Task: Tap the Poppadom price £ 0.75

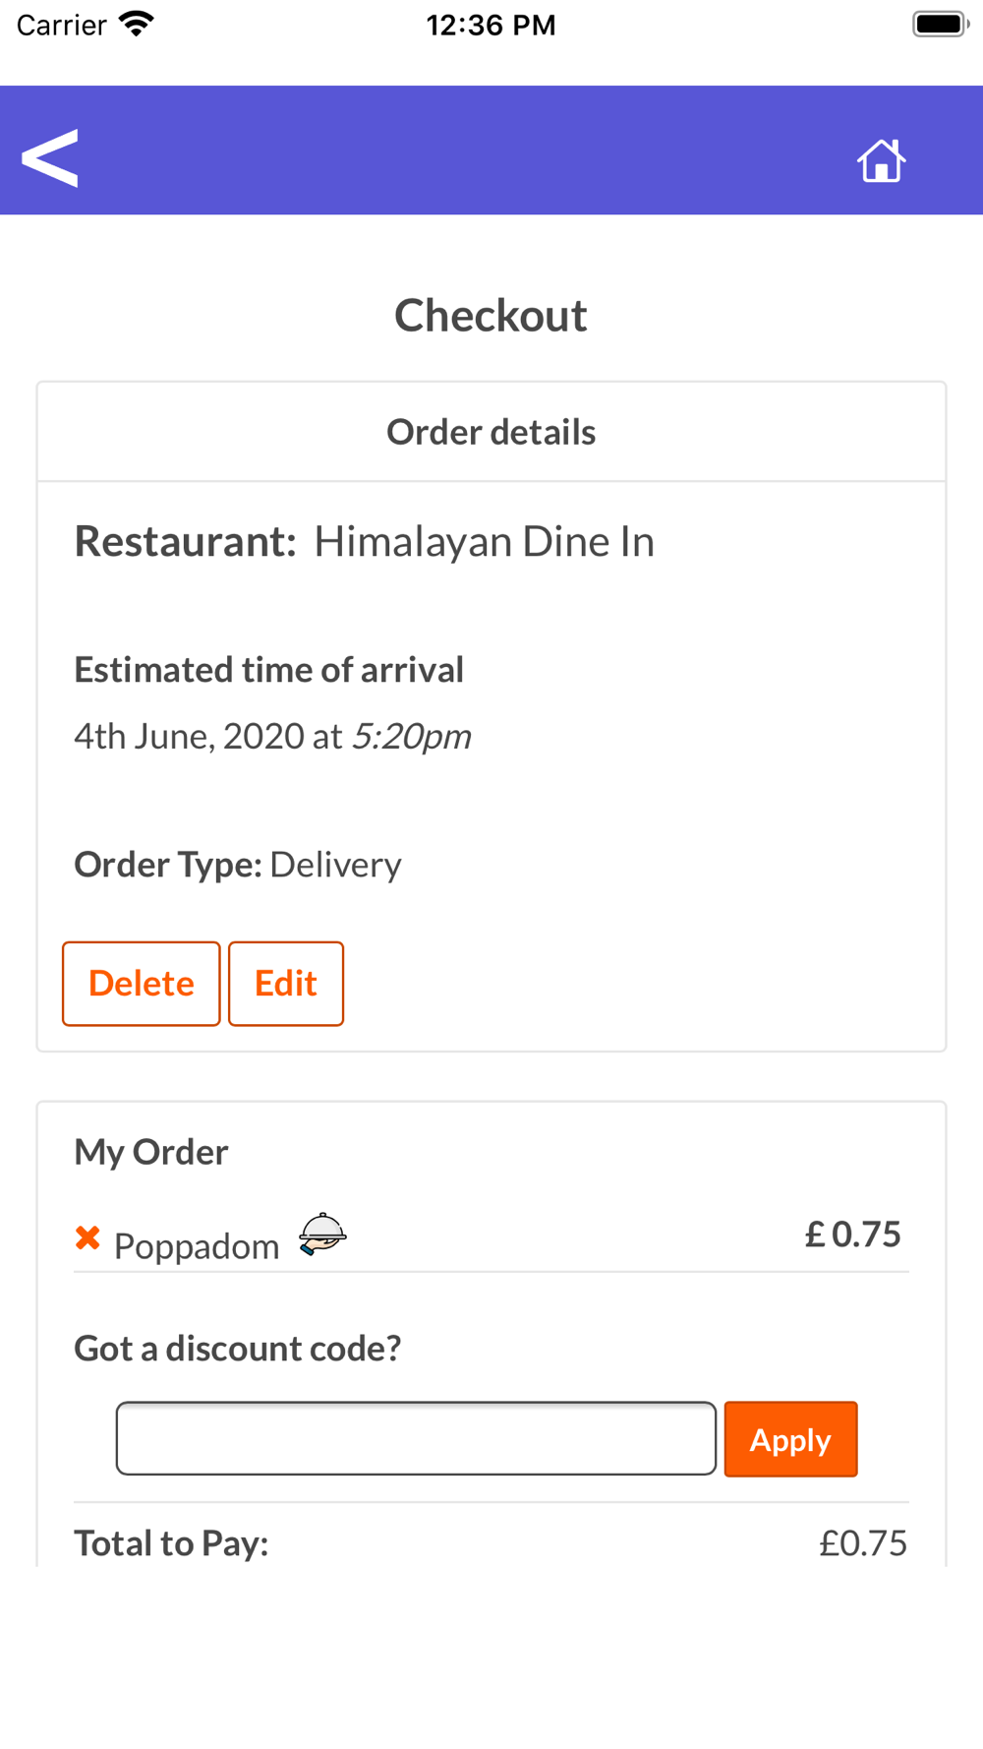Action: point(853,1234)
